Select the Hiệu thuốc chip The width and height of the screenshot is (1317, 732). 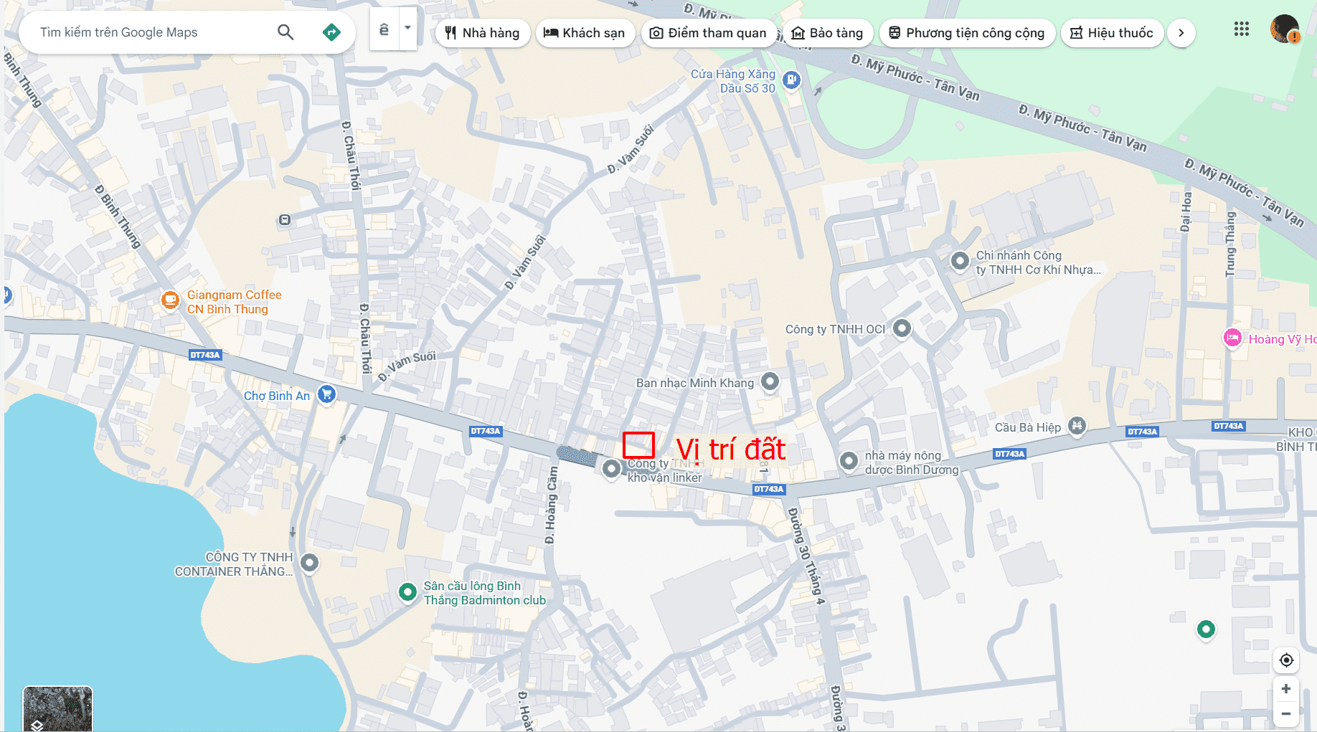click(1112, 33)
